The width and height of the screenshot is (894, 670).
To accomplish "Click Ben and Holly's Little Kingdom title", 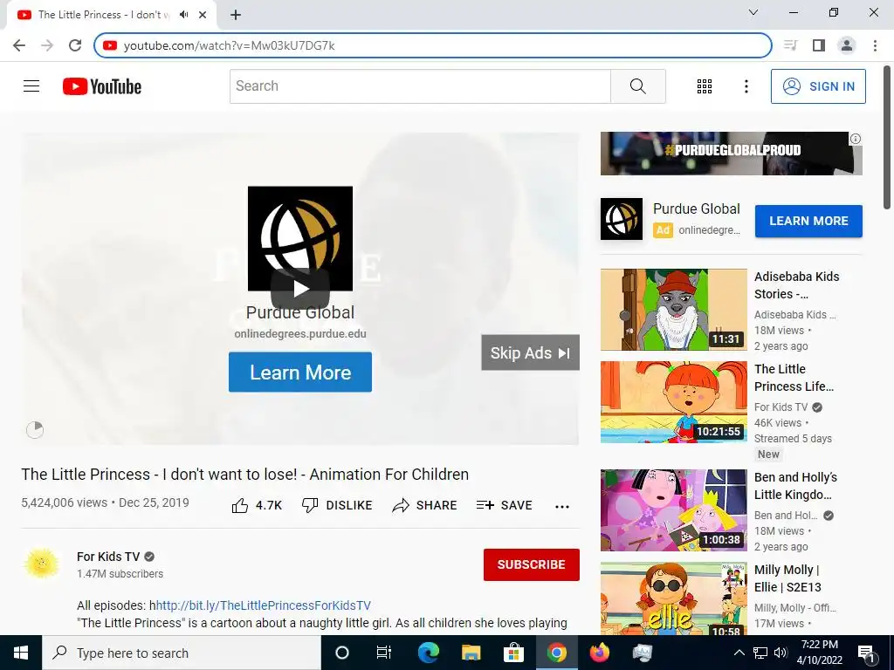I will [x=795, y=486].
